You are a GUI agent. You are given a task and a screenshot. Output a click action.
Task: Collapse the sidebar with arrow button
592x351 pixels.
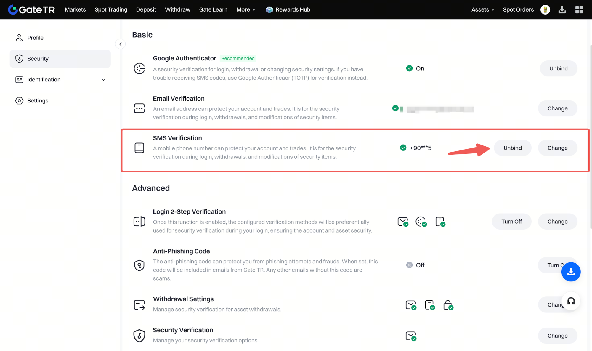120,44
